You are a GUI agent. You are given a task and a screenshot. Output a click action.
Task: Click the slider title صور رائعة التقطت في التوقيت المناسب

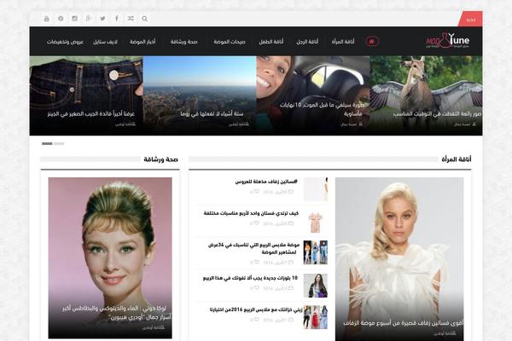pos(437,114)
